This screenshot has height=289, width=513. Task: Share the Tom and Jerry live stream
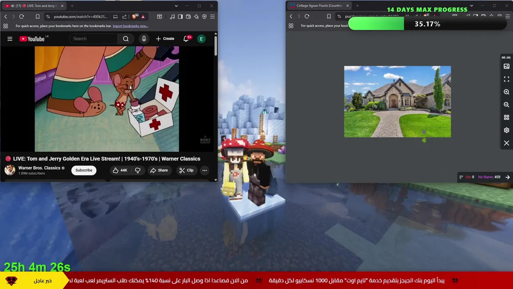coord(159,170)
